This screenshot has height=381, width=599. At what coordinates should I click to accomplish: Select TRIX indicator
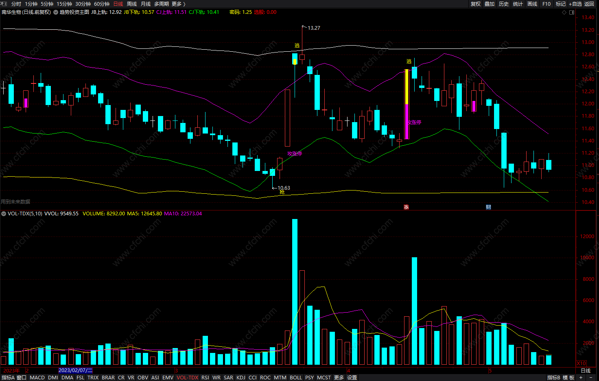93,378
